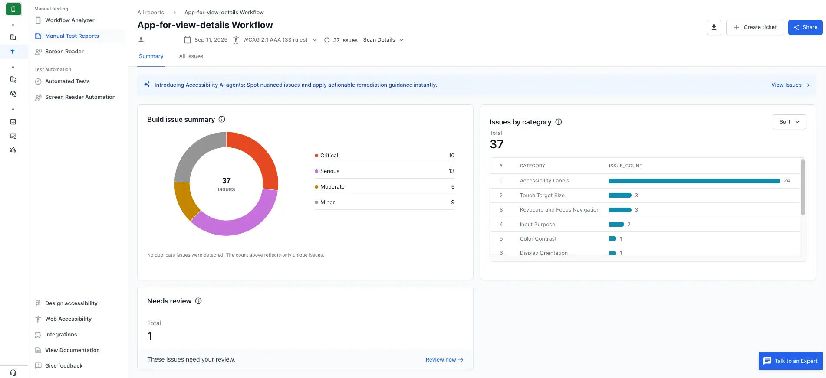Click the green BrowserStack product logo icon
The height and width of the screenshot is (378, 826).
13,9
